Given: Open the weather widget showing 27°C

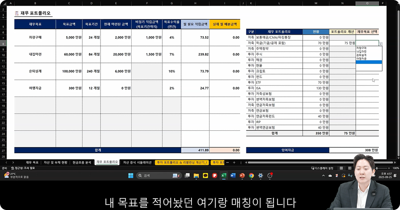Looking at the screenshot, I should point(13,175).
